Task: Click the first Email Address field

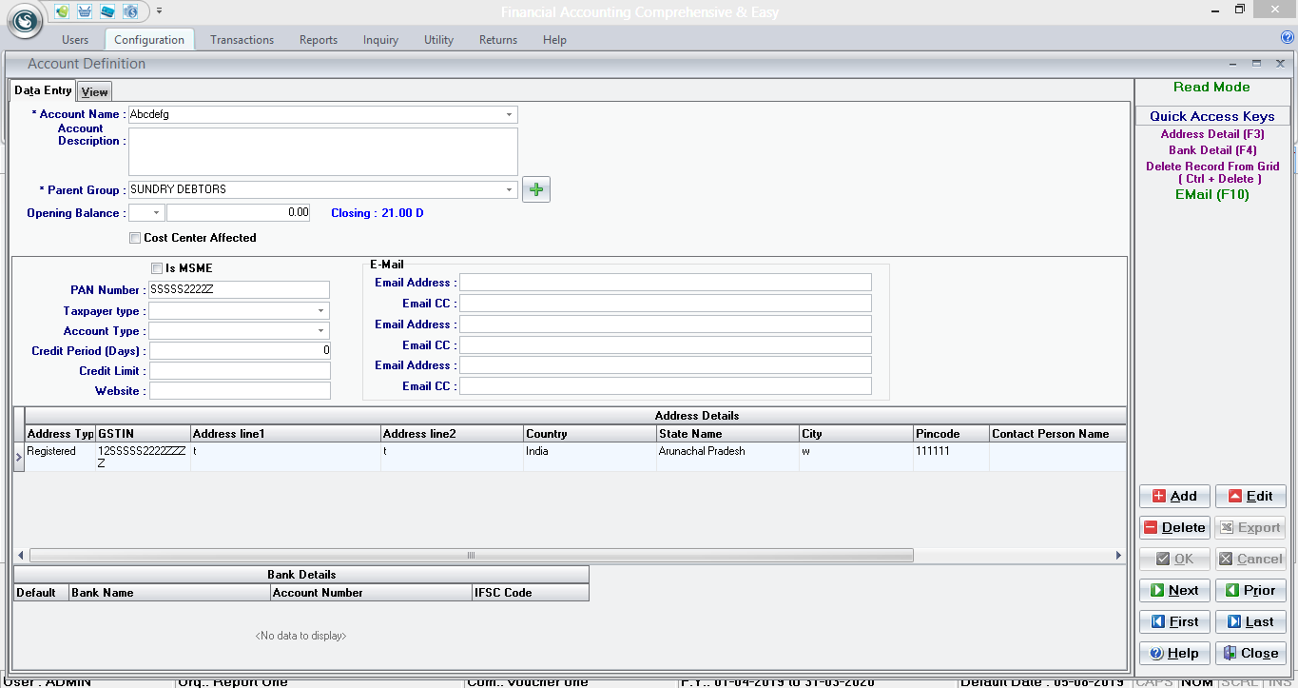Action: pyautogui.click(x=666, y=283)
